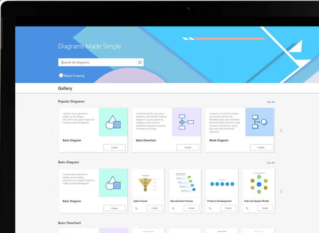Screen dimensions: 319x233
Task: Create a Block Diagram
Action: [261, 147]
